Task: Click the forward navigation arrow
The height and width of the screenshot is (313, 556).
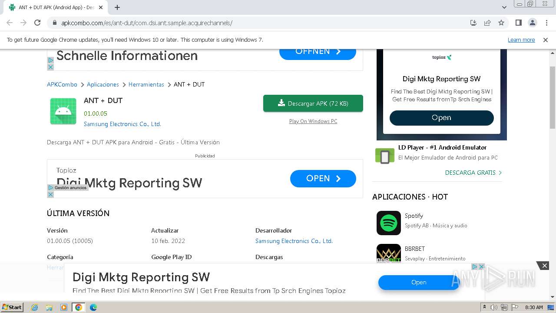Action: coord(23,23)
